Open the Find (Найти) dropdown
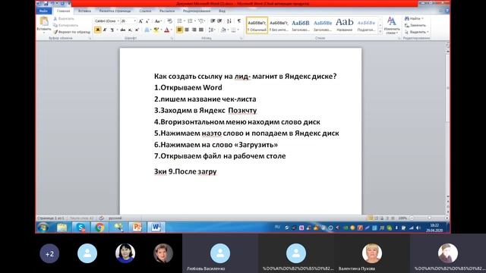This screenshot has width=486, height=273. pyautogui.click(x=414, y=18)
